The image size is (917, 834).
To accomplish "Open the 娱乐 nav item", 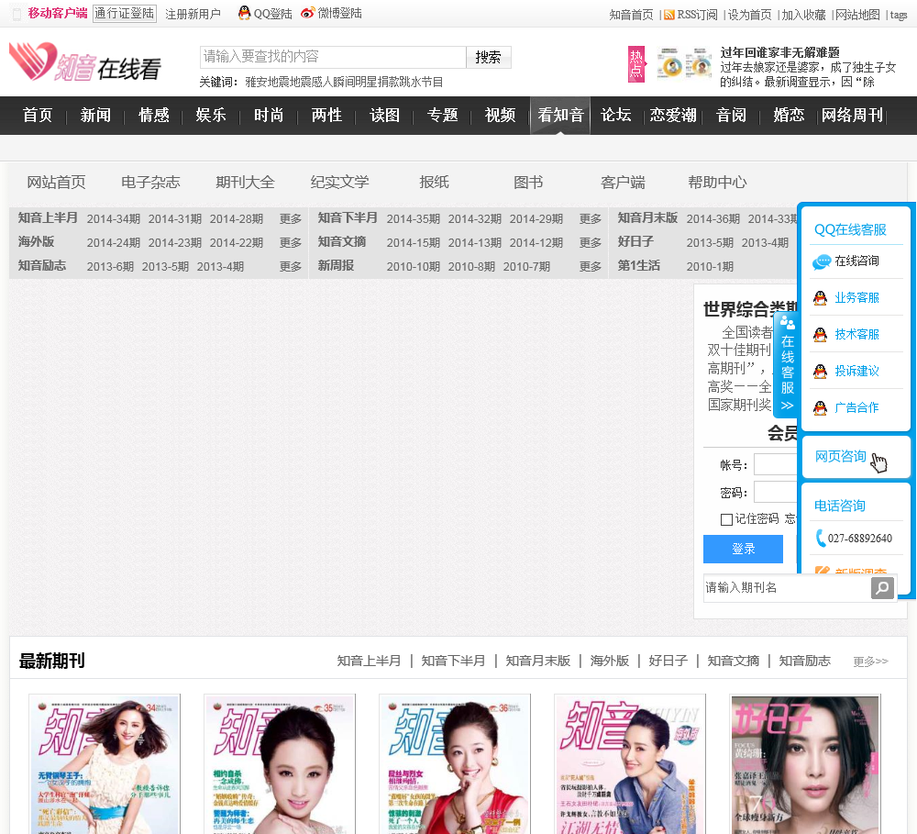I will pos(211,116).
